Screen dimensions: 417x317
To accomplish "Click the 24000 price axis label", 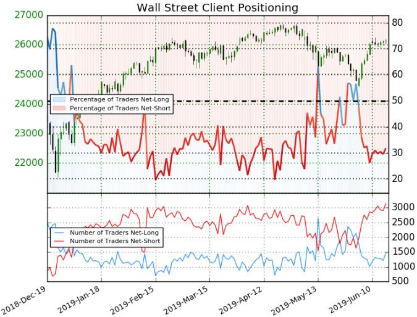I will click(x=28, y=104).
